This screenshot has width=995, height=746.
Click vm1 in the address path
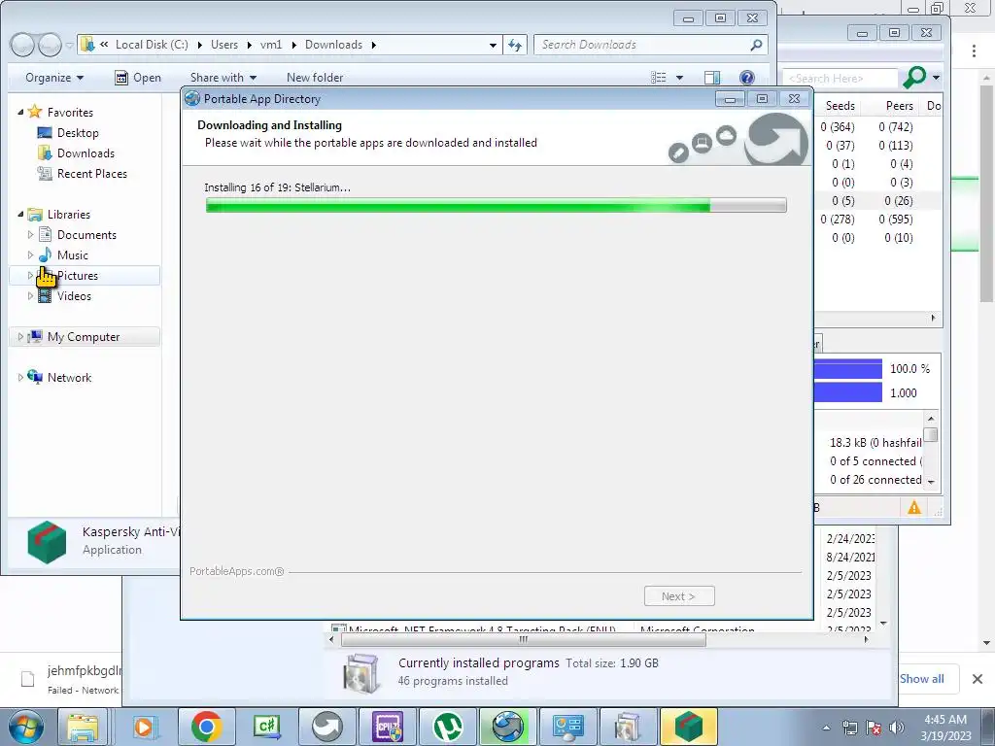pos(271,45)
